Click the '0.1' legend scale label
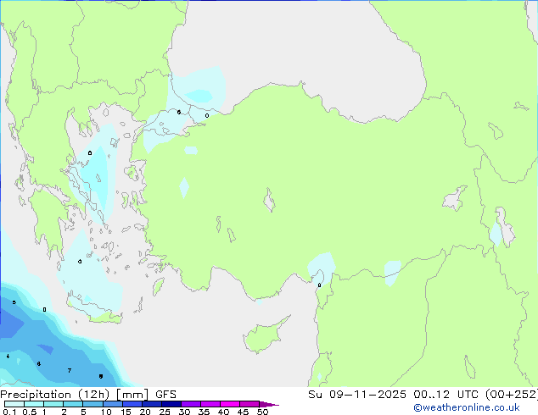Viewport: 538px width, 415px height. tap(9, 412)
